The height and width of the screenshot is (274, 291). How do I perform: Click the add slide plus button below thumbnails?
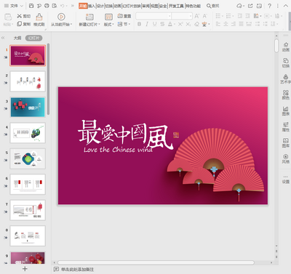click(x=25, y=269)
